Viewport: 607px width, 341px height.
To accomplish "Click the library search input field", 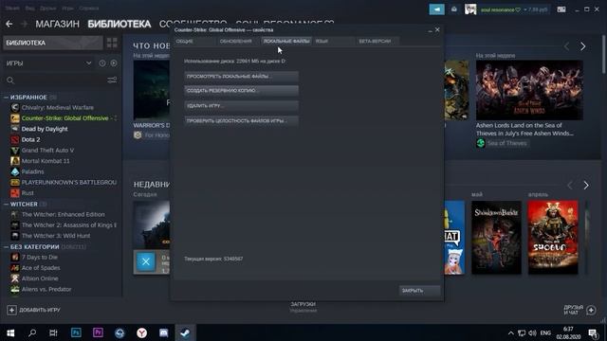I will [60, 81].
